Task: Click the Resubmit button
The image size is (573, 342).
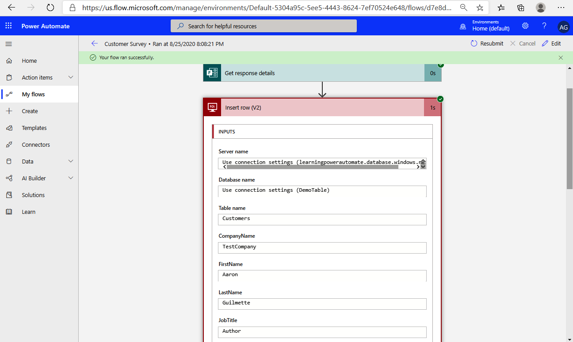Action: pyautogui.click(x=487, y=43)
